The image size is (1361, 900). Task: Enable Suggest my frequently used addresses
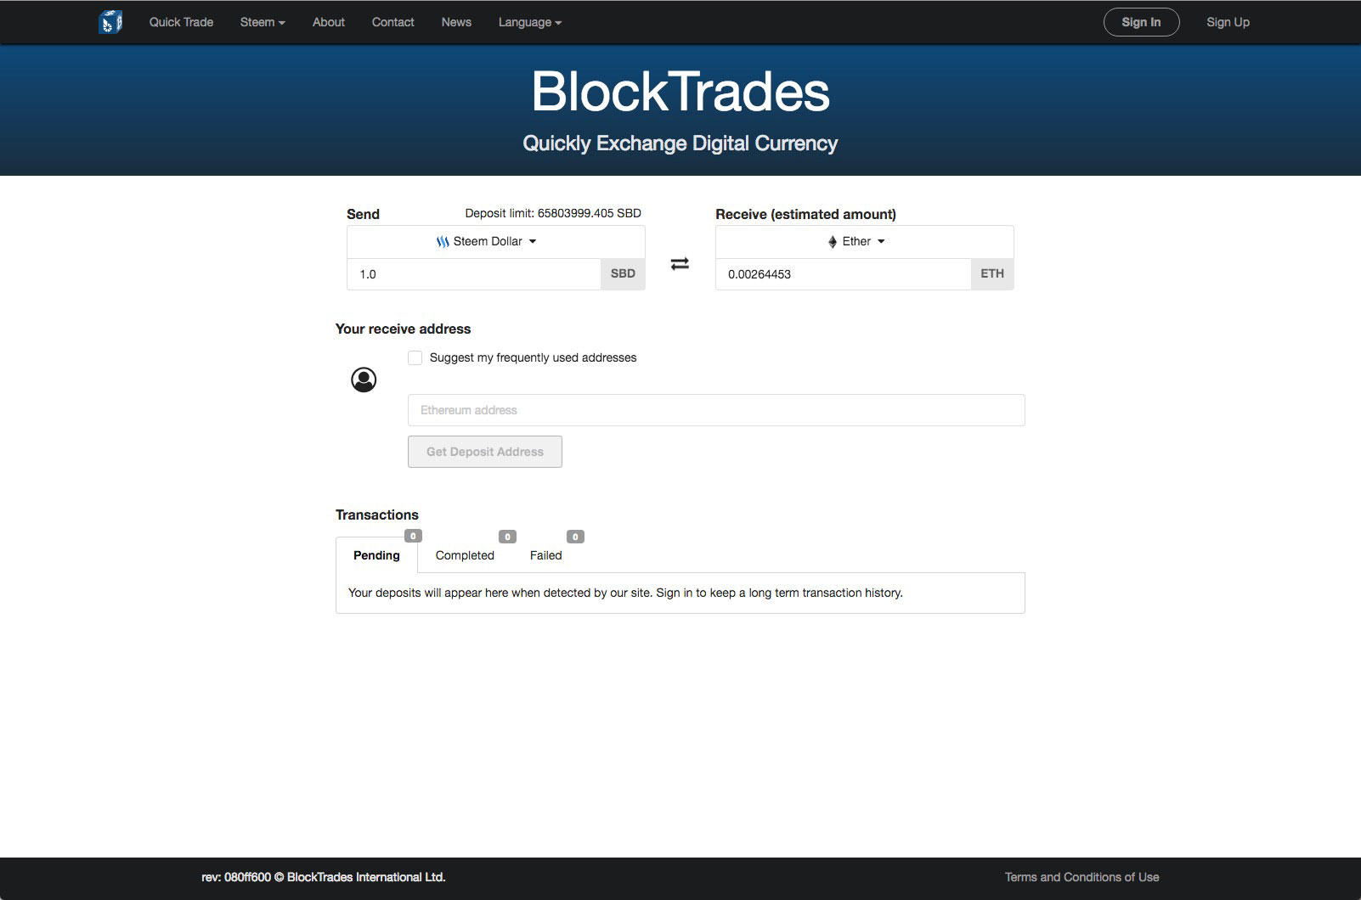coord(415,357)
